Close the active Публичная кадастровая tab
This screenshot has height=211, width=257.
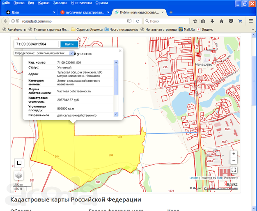coord(163,12)
